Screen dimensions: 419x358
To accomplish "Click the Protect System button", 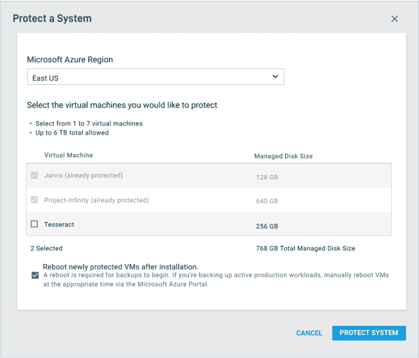I will coord(369,333).
